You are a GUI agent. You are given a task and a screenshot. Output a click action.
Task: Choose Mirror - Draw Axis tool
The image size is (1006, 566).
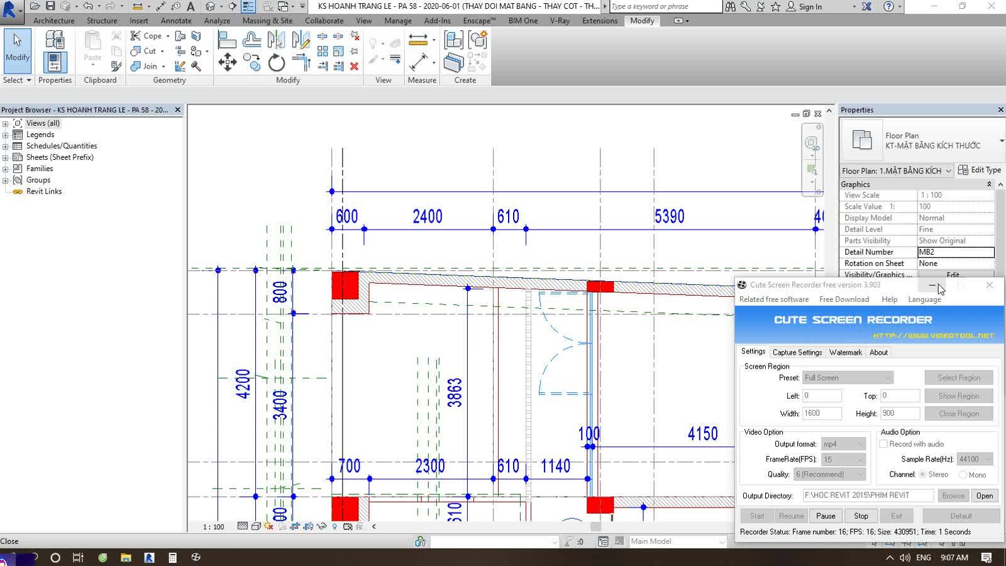click(301, 41)
